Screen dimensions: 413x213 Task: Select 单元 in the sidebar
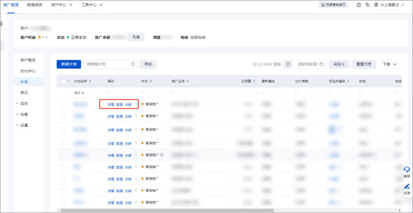[24, 93]
